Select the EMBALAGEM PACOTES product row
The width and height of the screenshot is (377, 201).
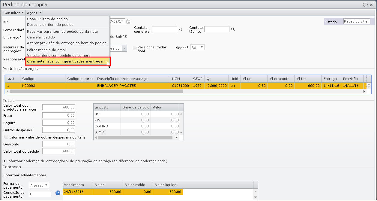(x=116, y=86)
